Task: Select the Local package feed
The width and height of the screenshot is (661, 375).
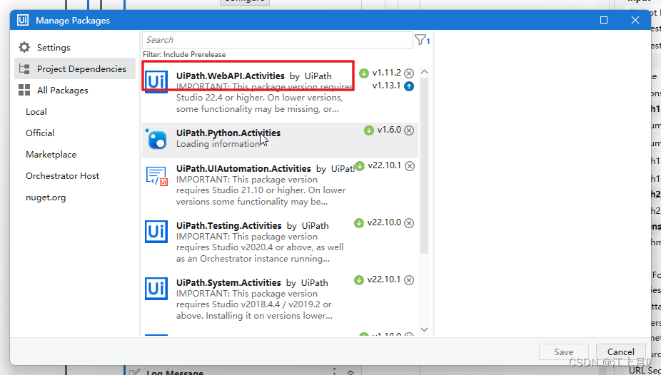Action: [36, 112]
